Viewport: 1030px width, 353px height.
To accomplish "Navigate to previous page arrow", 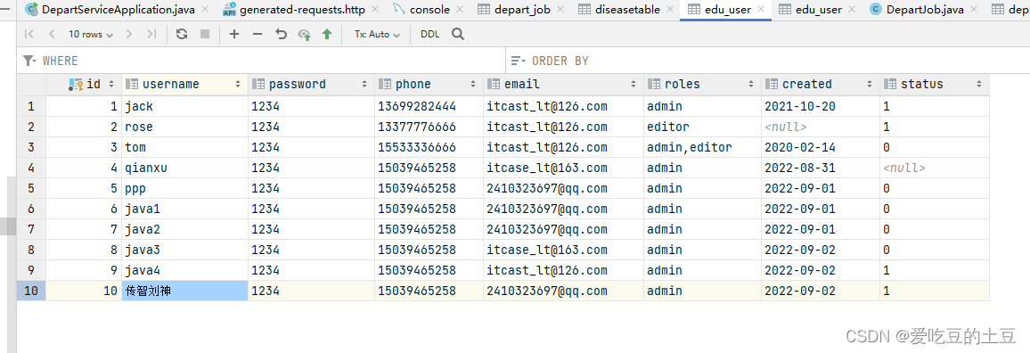I will click(x=52, y=34).
